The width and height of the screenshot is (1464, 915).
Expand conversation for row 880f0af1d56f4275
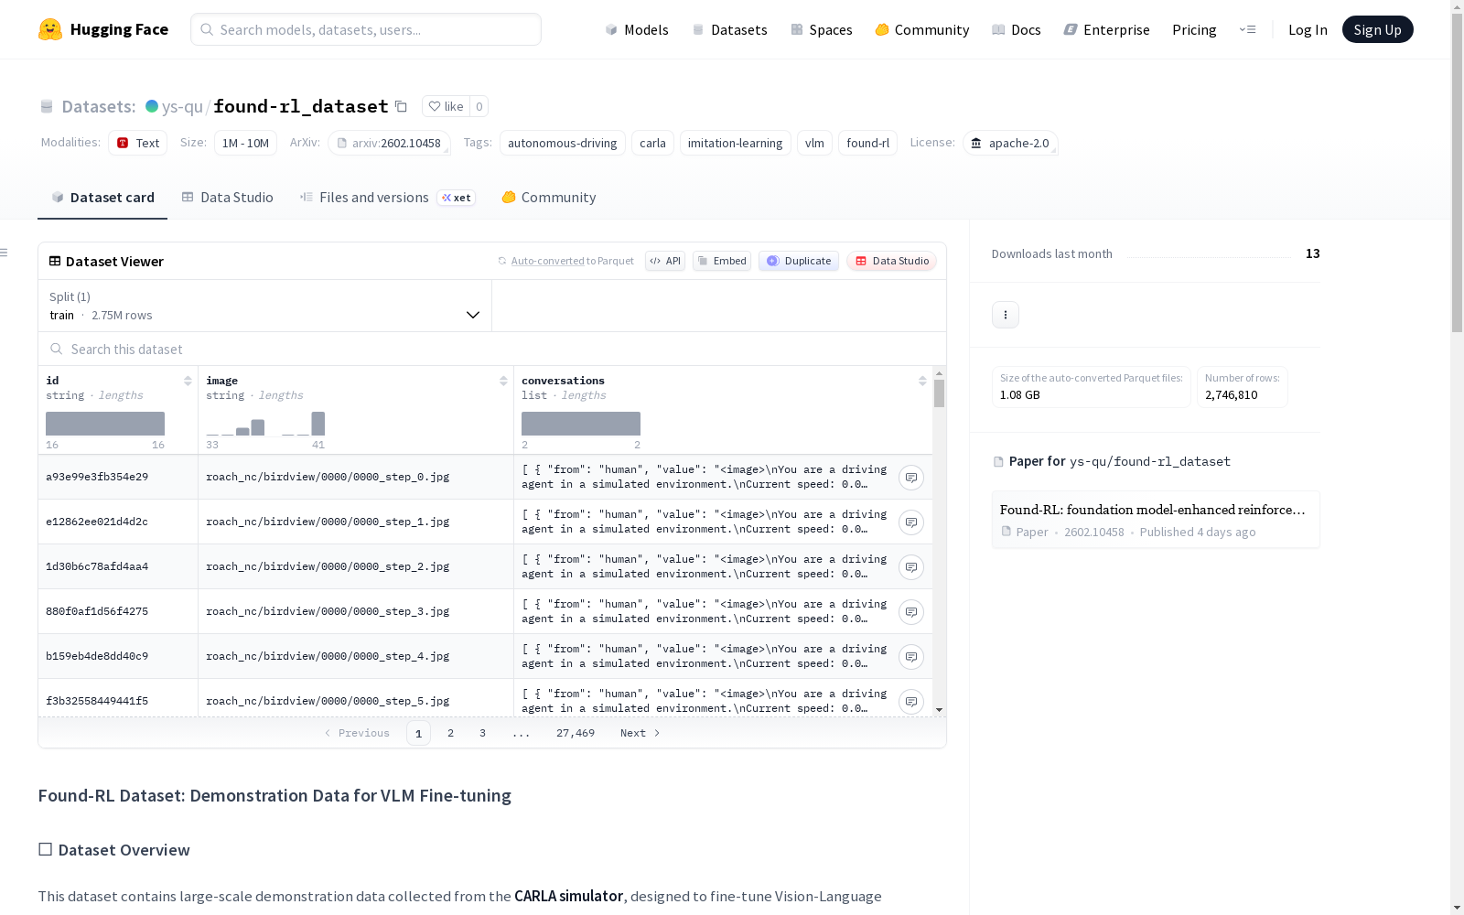(911, 612)
